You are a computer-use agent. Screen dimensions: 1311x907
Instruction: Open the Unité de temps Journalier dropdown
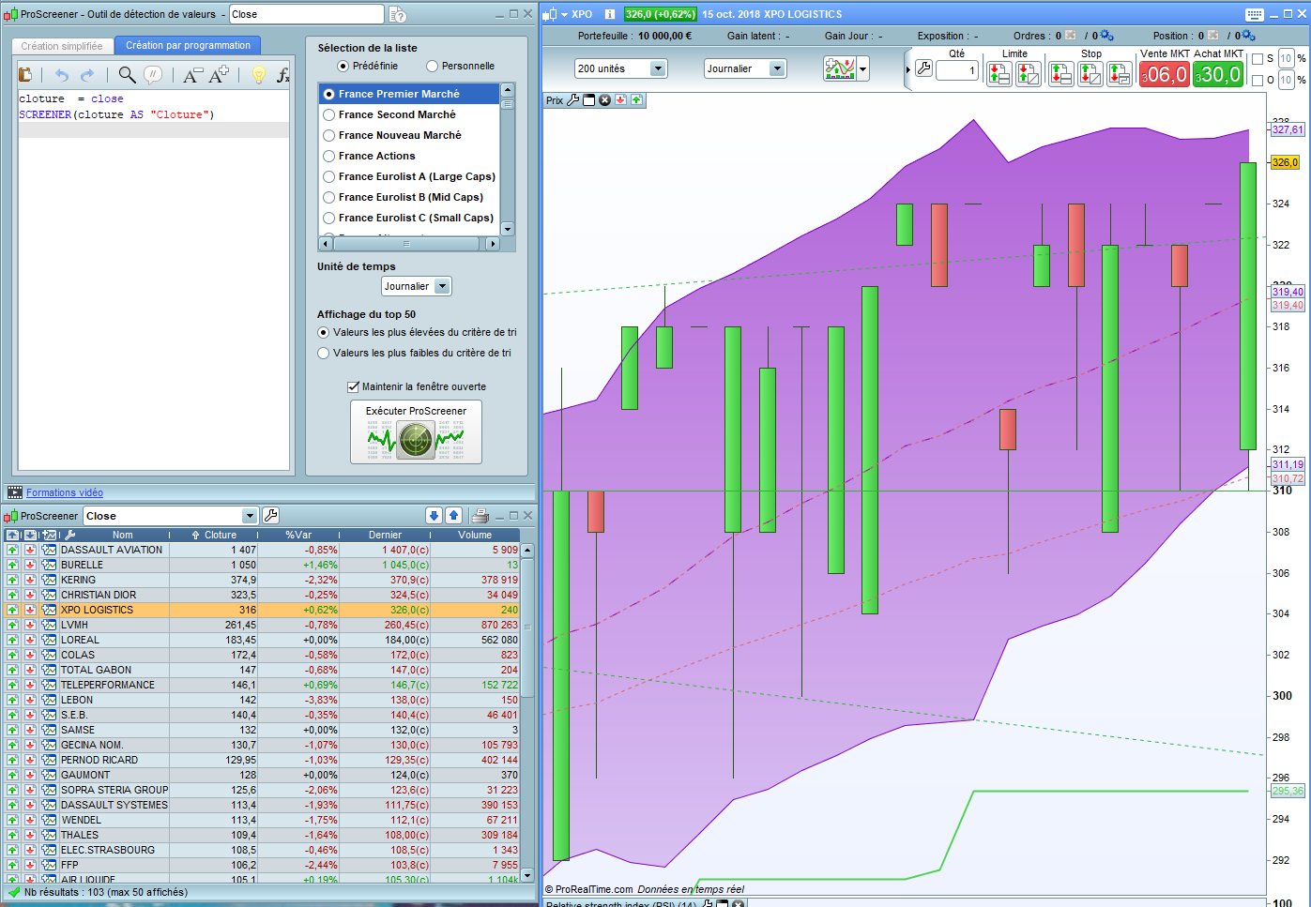pos(417,286)
